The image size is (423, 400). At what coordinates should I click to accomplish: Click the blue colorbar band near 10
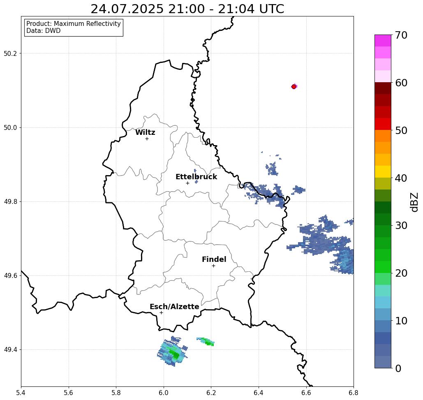(x=383, y=326)
